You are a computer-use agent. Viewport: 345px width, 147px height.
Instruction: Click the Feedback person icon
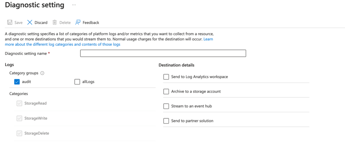[x=78, y=23]
